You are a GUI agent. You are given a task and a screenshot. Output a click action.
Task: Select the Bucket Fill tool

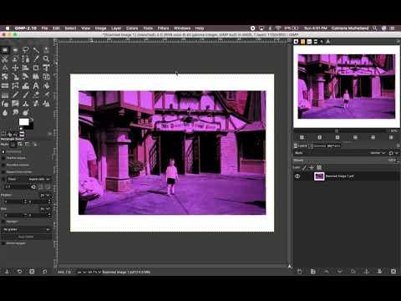coord(46,85)
